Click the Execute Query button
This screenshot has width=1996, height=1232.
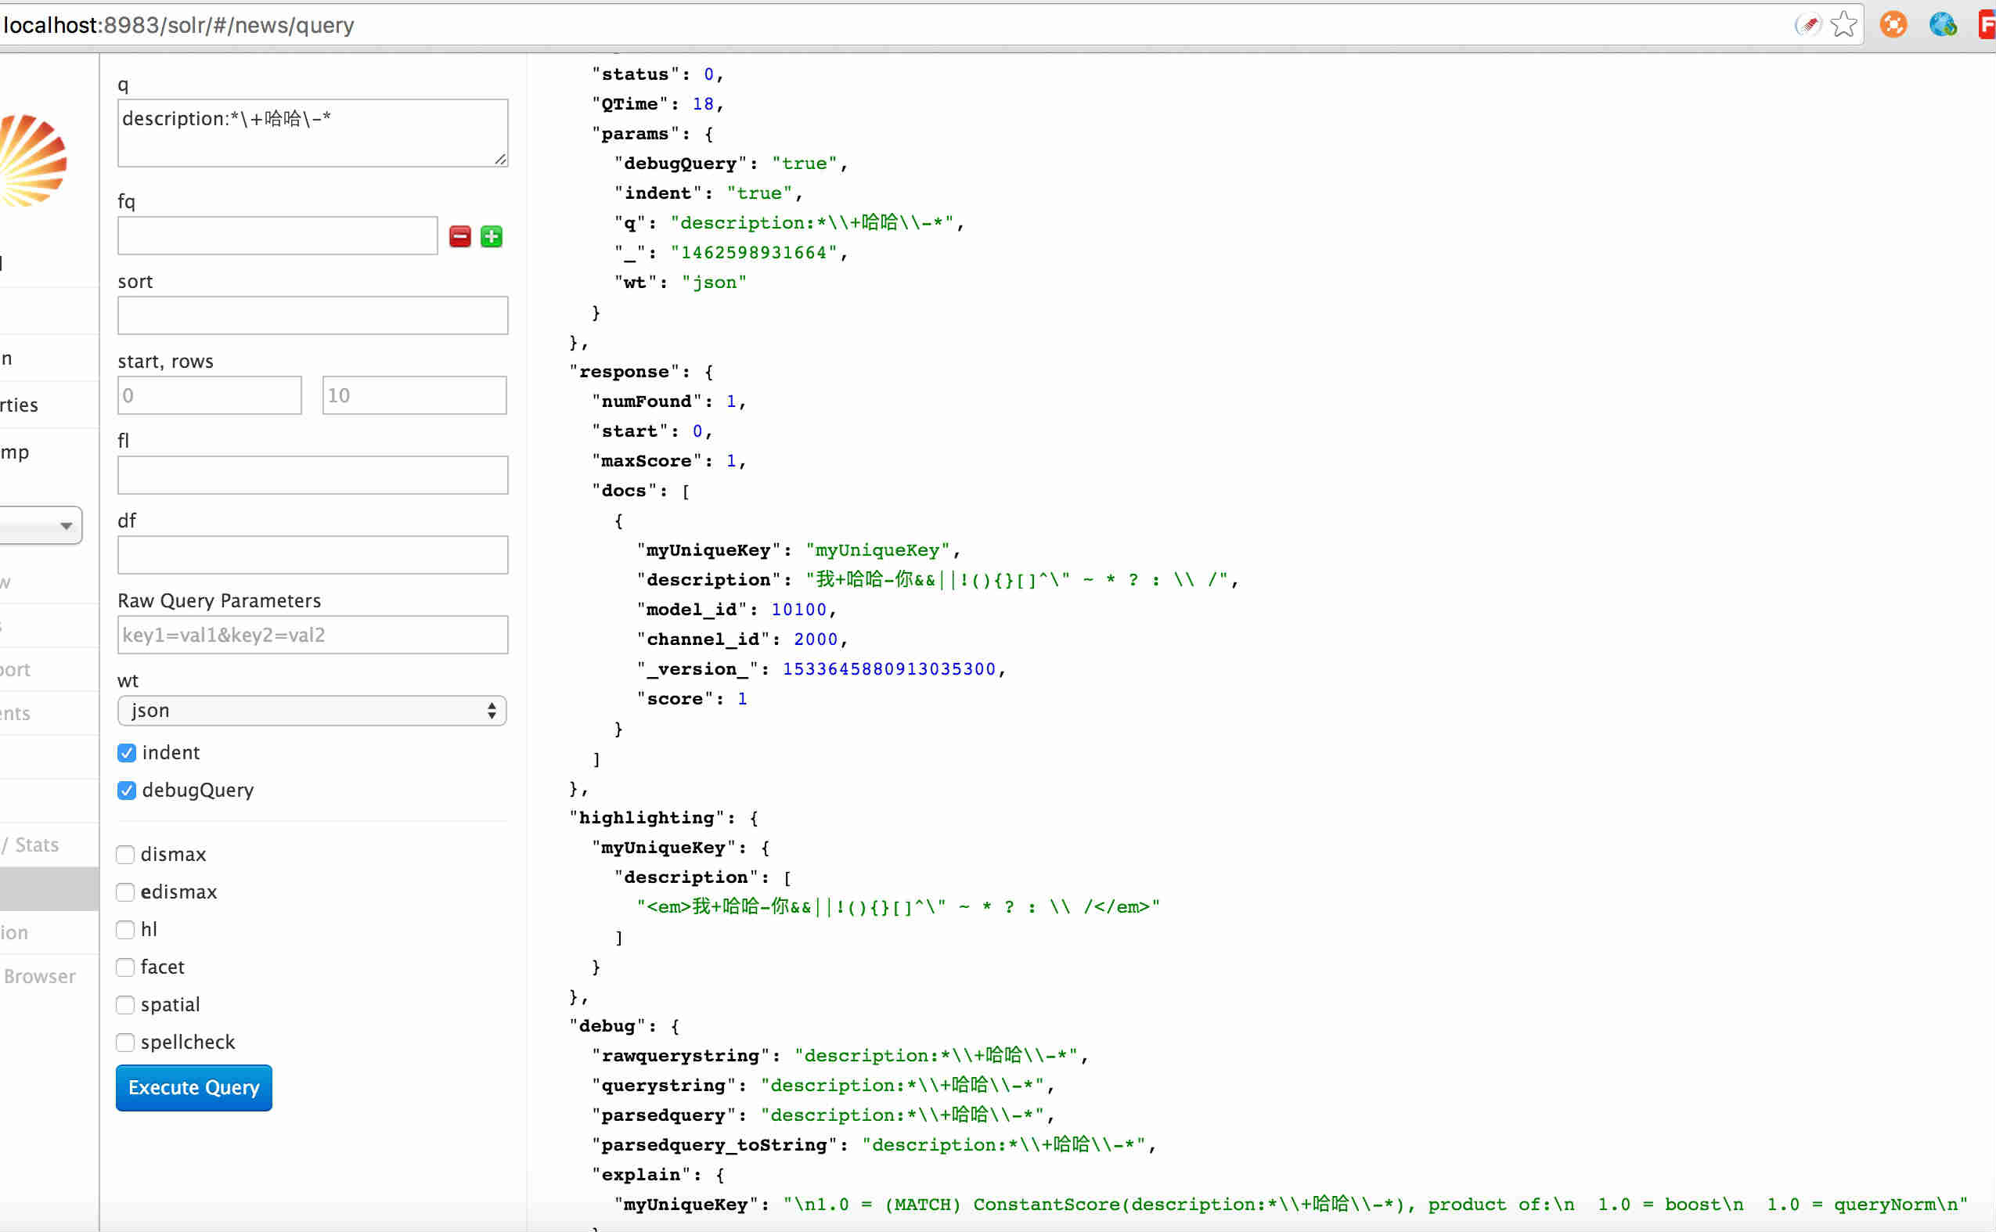coord(194,1087)
